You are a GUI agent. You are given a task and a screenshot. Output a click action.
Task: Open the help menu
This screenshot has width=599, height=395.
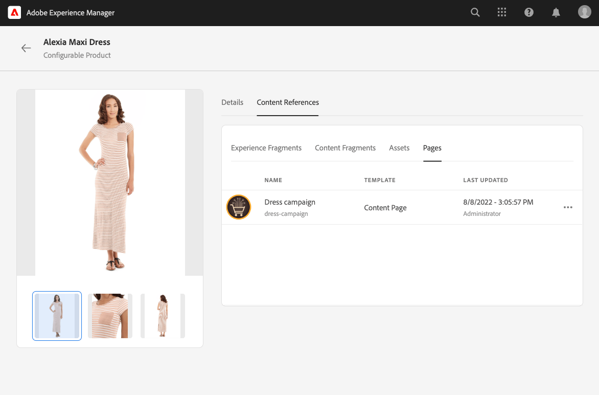click(528, 12)
